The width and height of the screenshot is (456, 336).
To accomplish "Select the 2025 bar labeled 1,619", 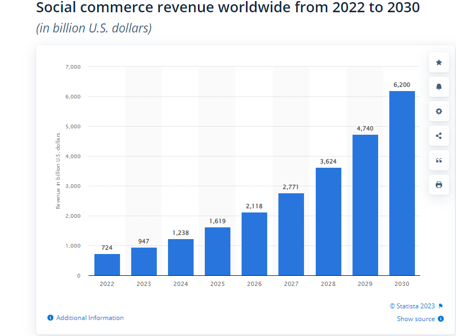I will click(x=218, y=251).
